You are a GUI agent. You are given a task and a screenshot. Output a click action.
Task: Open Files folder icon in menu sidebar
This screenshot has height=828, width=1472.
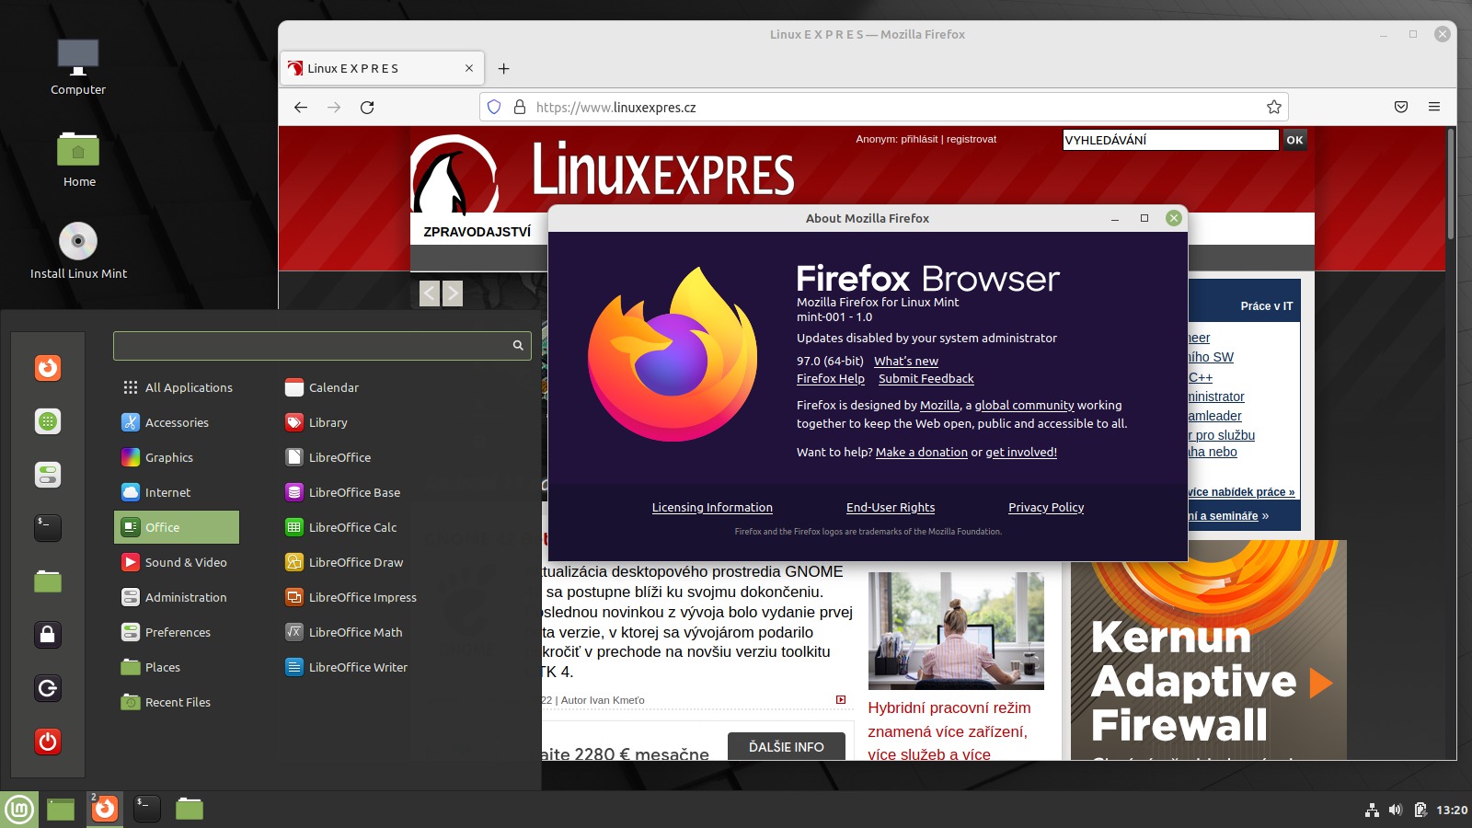point(48,581)
